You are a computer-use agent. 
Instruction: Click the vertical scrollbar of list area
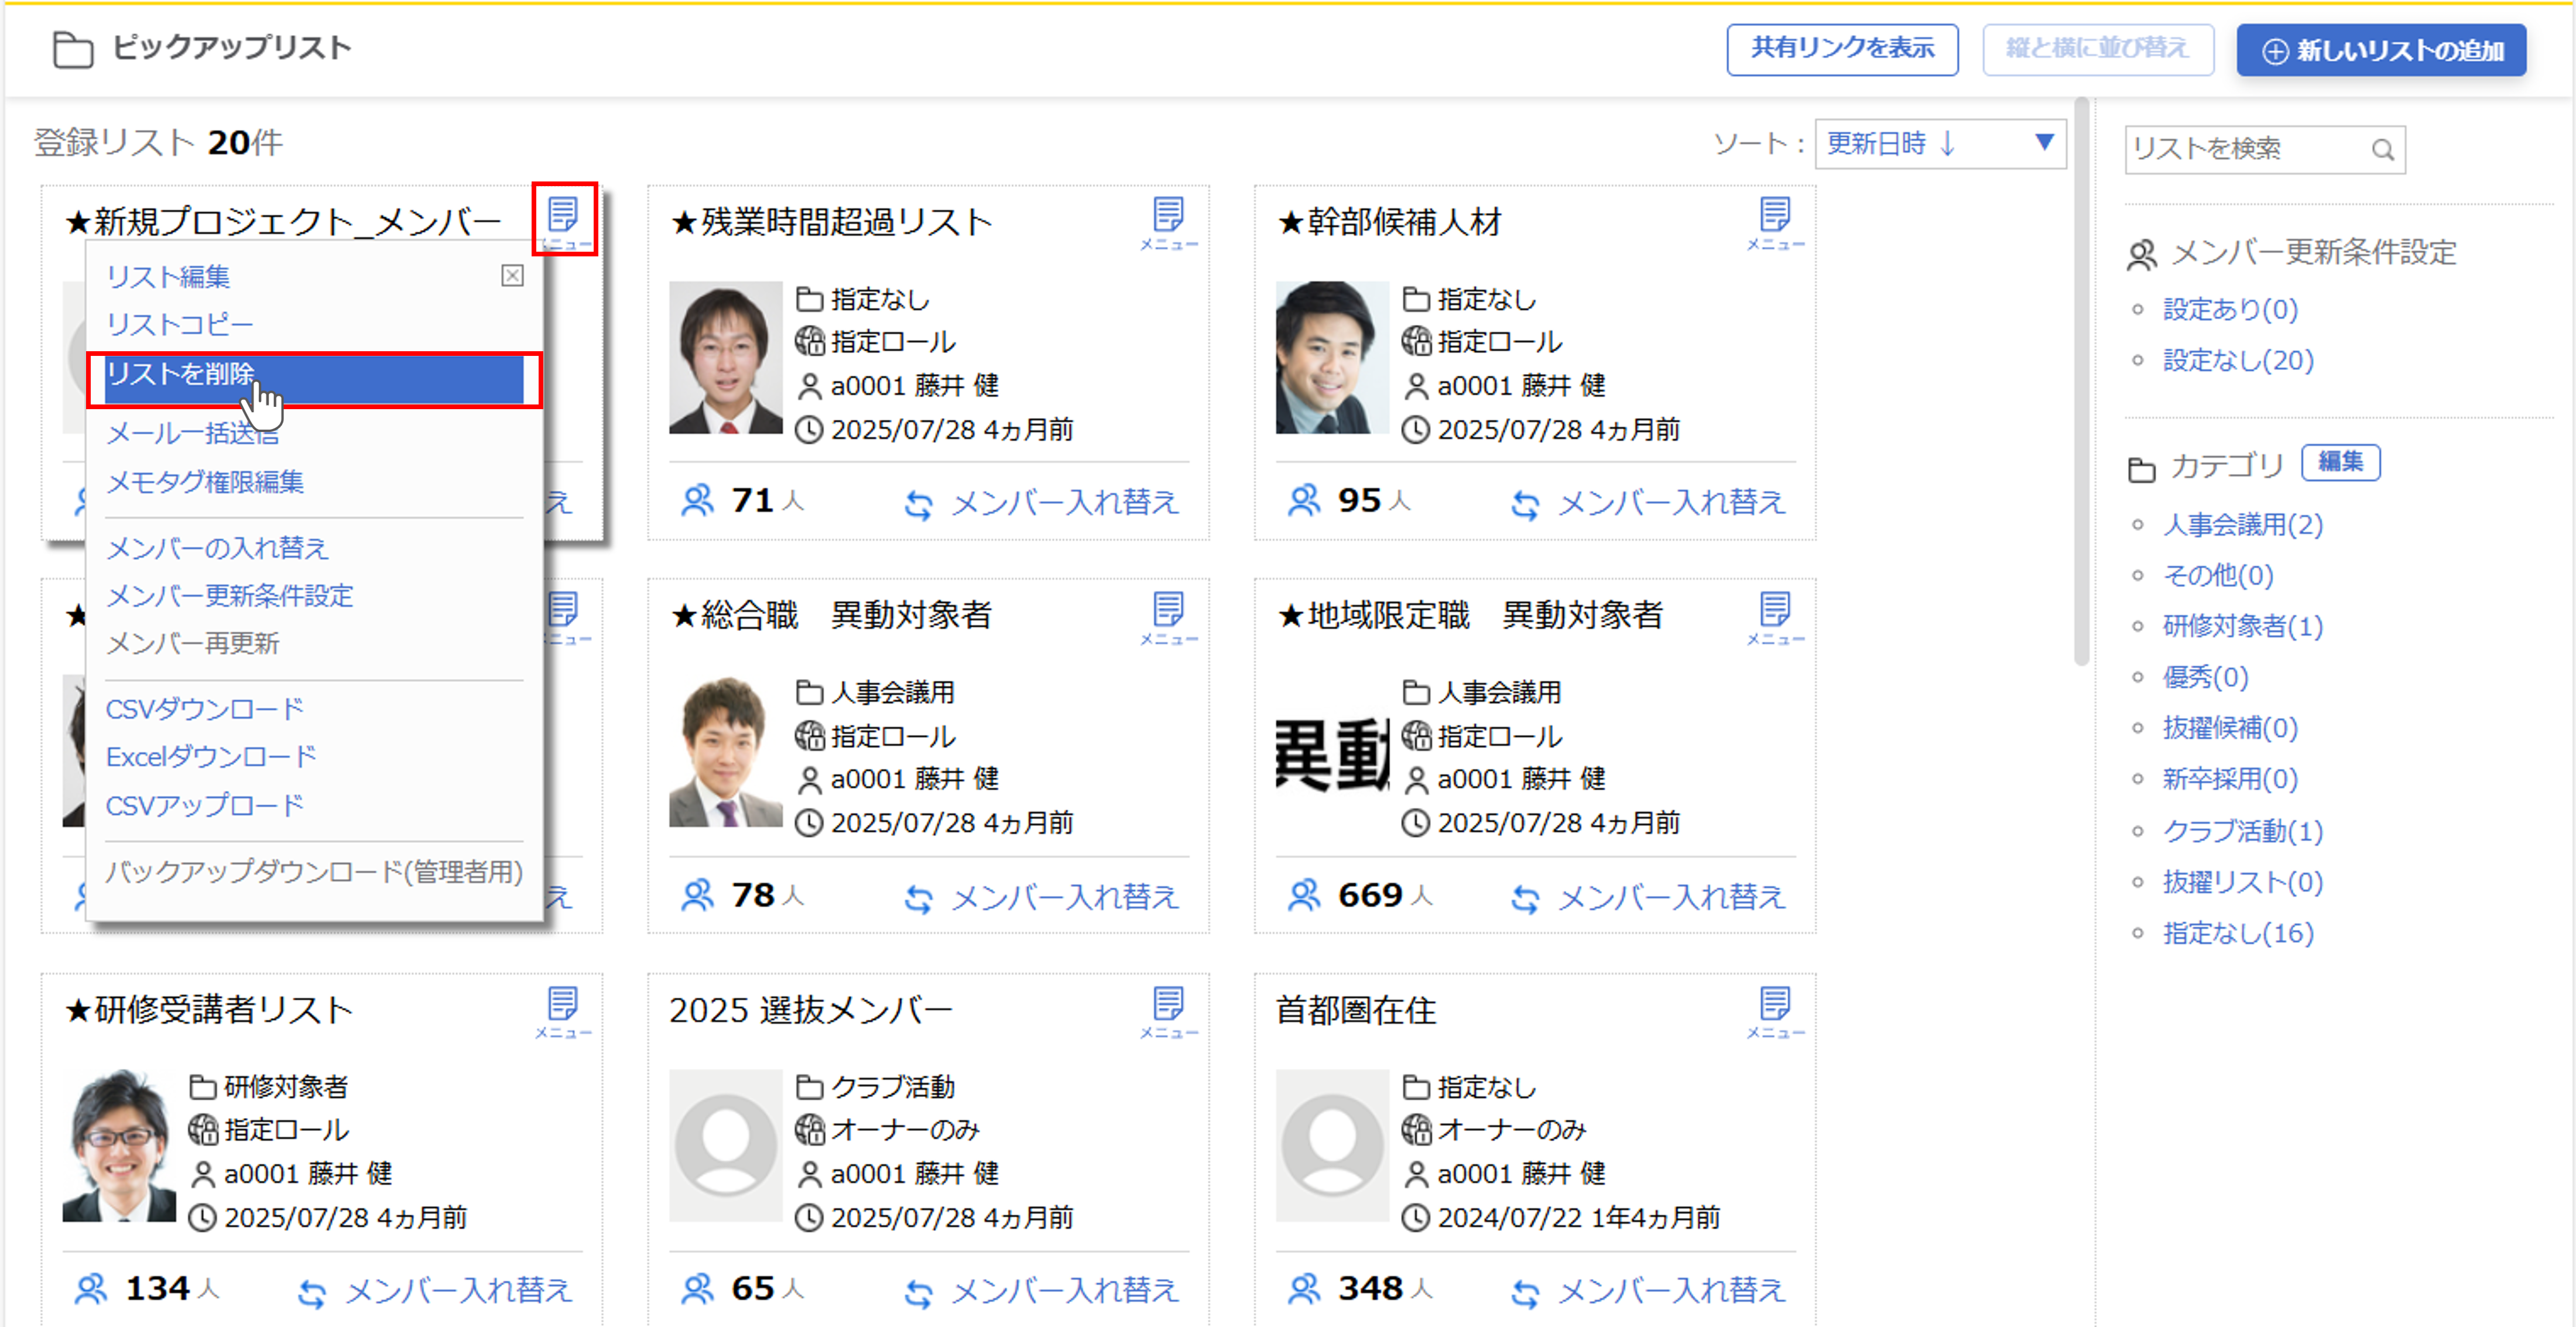tap(2081, 380)
